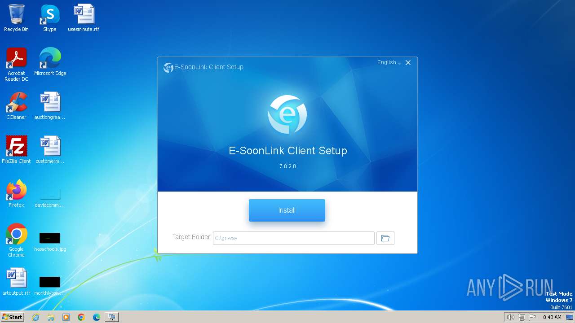Select the auctiongrea... document icon

tap(50, 106)
